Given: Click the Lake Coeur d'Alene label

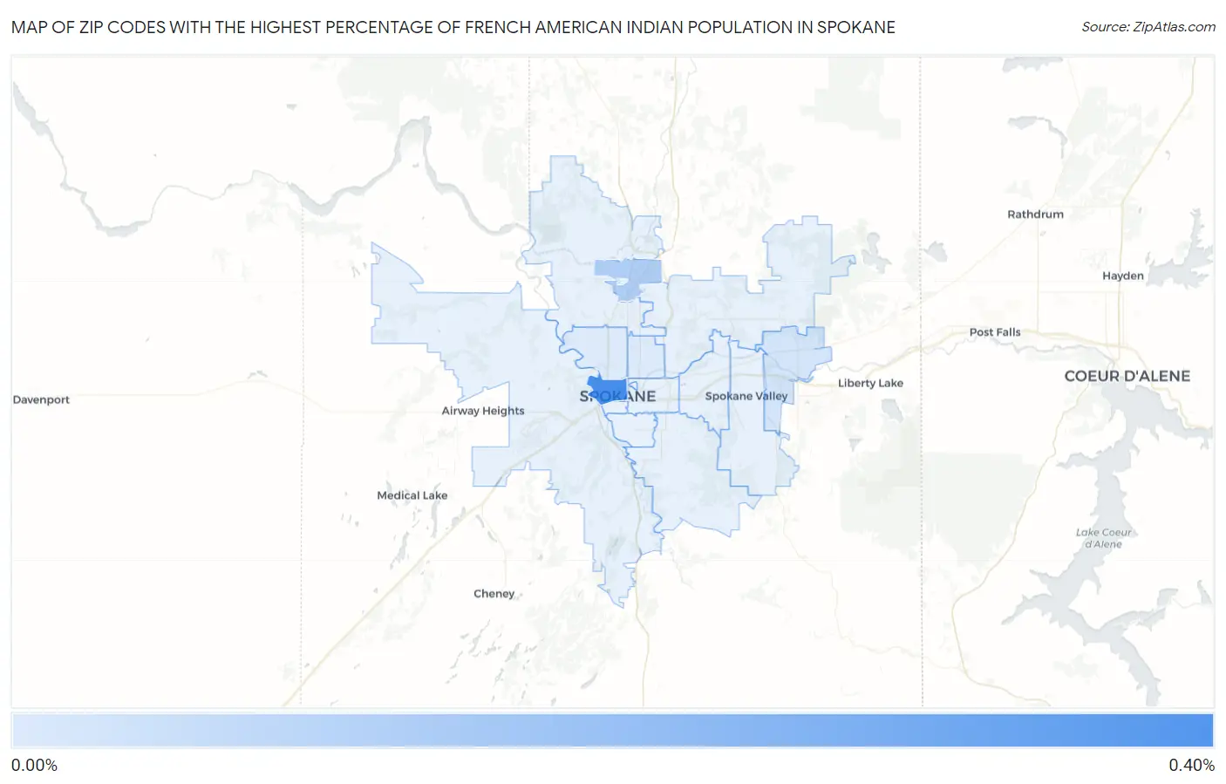Looking at the screenshot, I should point(1103,538).
